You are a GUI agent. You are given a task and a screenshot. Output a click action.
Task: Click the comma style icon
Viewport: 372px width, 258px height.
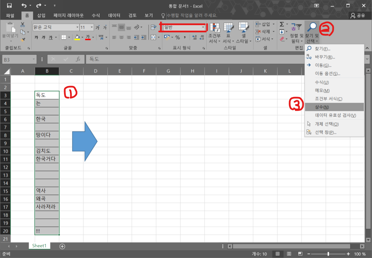click(185, 37)
